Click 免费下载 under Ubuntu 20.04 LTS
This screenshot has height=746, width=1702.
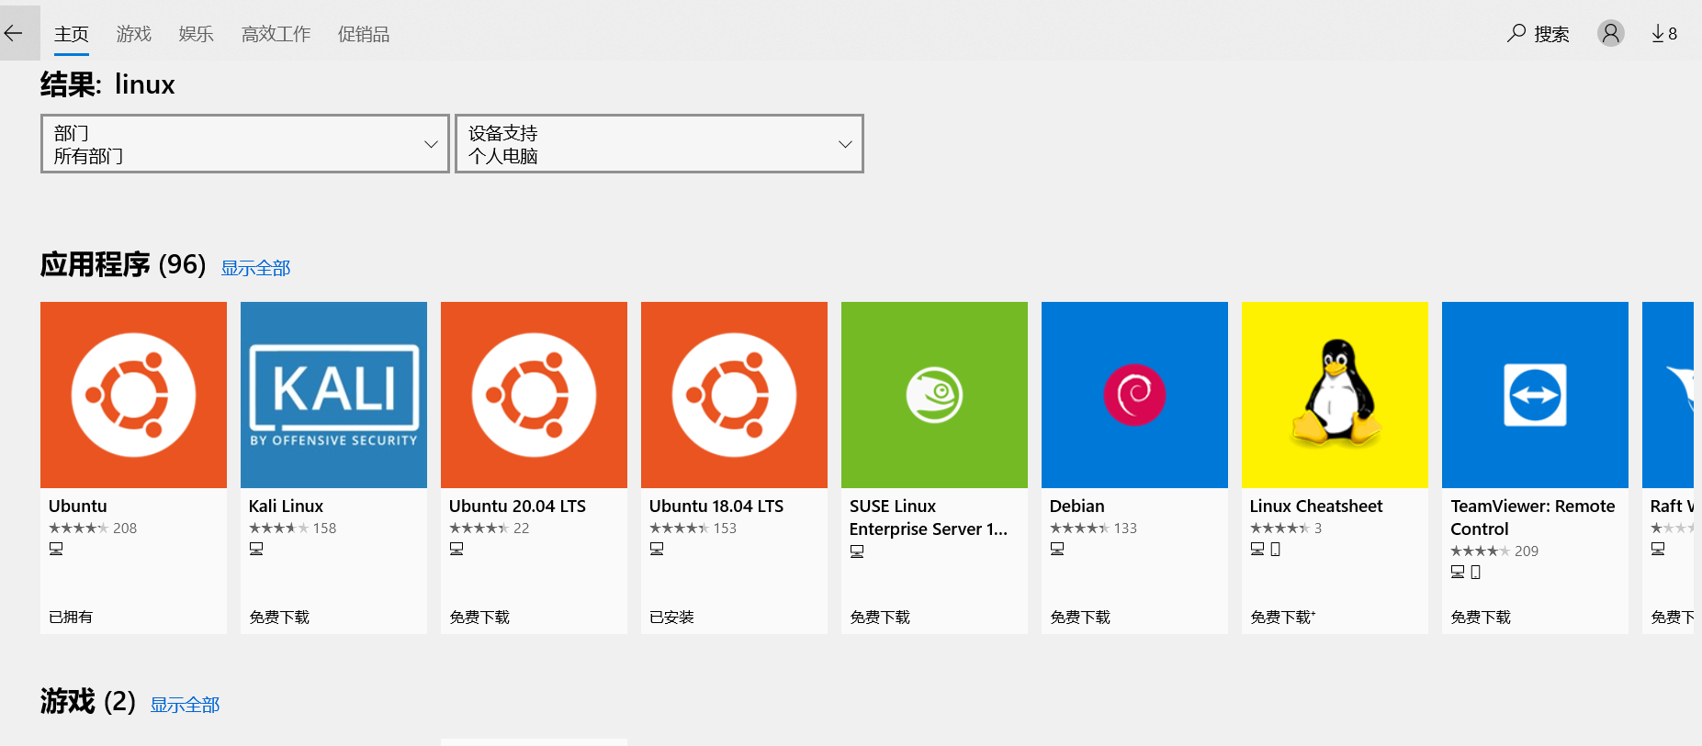coord(479,618)
